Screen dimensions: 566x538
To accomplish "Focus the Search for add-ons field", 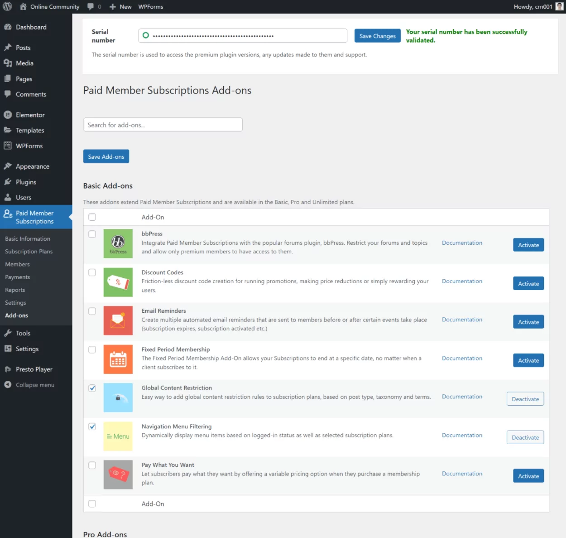I will point(163,125).
